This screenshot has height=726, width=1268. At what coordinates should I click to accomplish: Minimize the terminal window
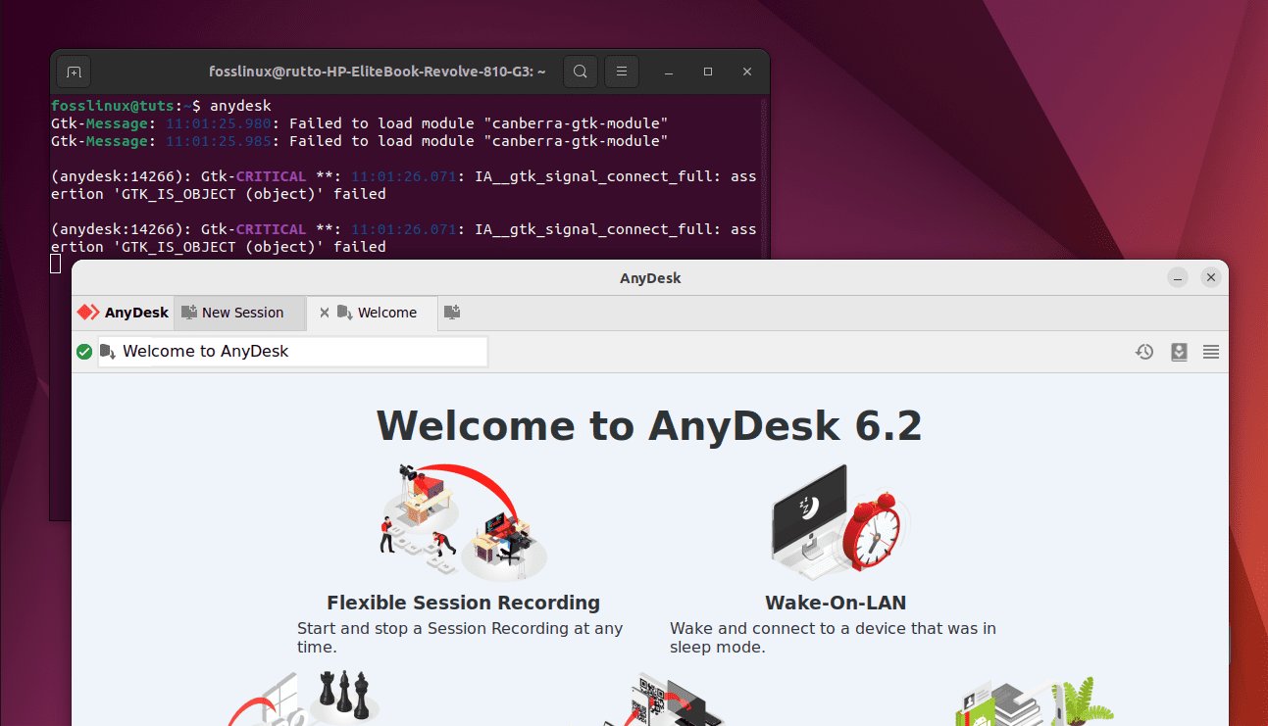coord(668,73)
